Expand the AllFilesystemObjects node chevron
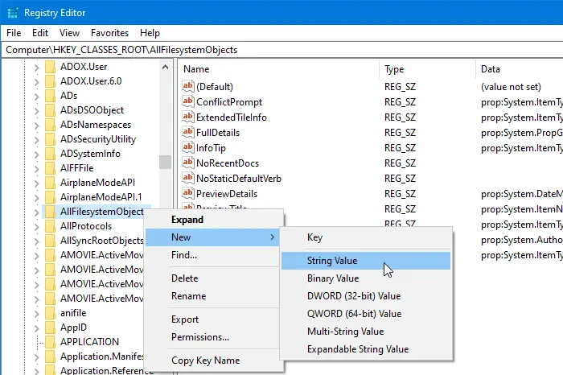Image resolution: width=563 pixels, height=375 pixels. 36,212
